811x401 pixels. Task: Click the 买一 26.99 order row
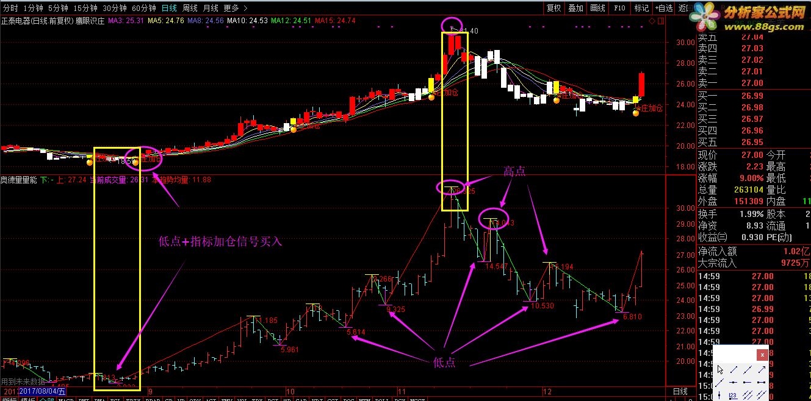754,96
